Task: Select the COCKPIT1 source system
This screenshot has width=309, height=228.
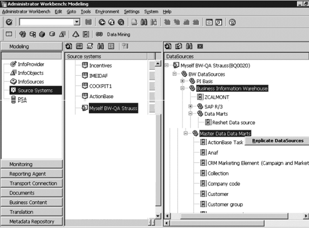Action: click(101, 86)
